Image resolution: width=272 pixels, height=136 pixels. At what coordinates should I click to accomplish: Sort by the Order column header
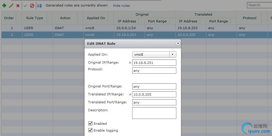pyautogui.click(x=9, y=18)
